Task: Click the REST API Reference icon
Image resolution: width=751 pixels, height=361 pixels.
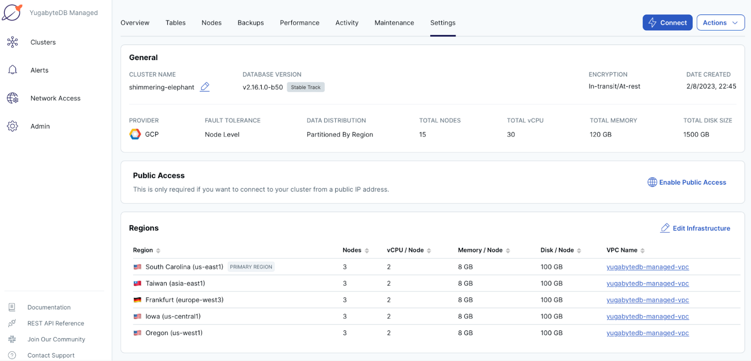Action: coord(12,323)
